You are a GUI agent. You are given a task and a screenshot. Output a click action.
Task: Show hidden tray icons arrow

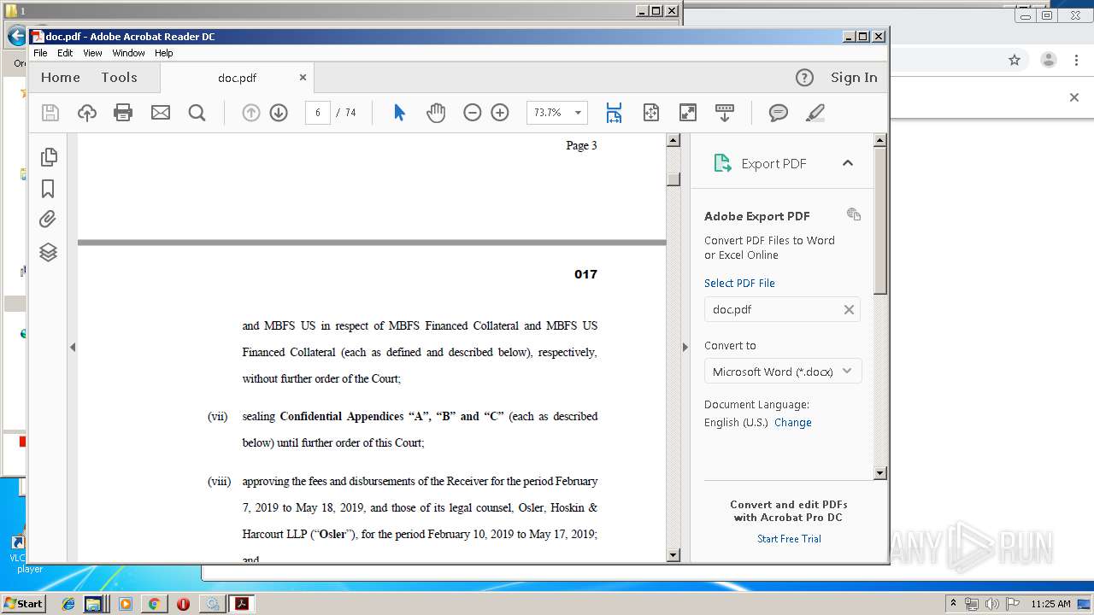pos(953,604)
